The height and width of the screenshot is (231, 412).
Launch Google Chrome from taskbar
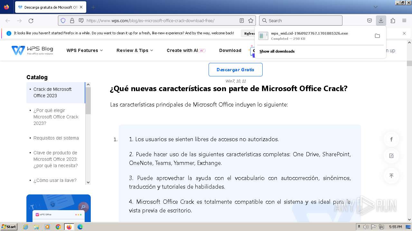pos(58,227)
